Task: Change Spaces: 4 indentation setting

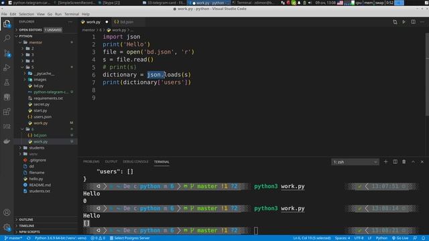Action: (343, 238)
